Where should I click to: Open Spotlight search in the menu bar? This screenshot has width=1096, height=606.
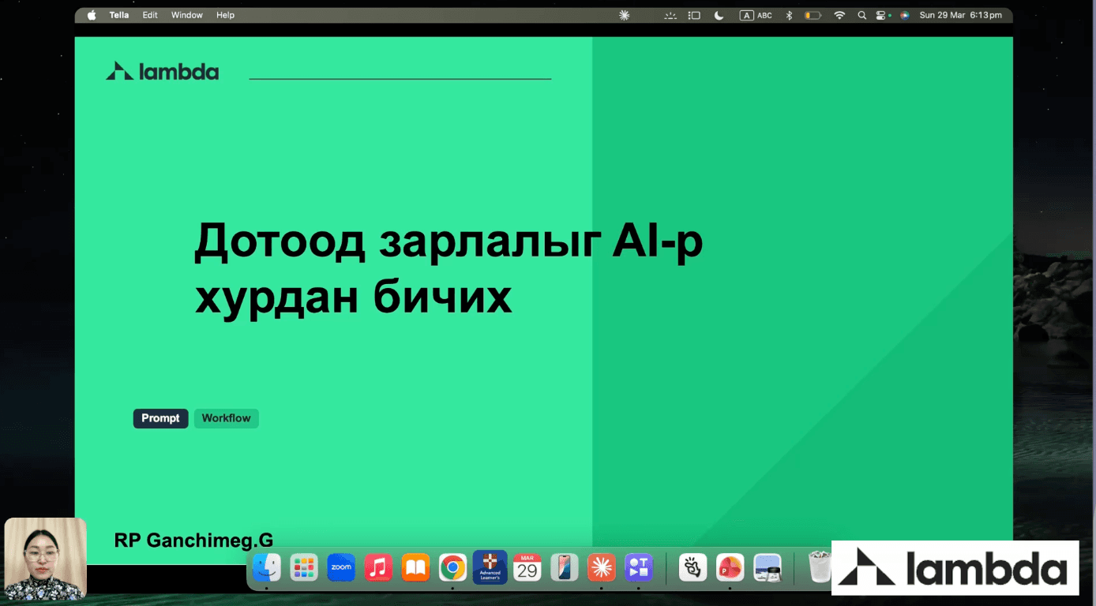pos(861,14)
